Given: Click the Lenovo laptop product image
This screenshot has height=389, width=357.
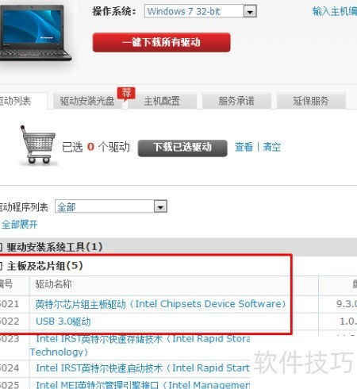Looking at the screenshot, I should pos(34,33).
